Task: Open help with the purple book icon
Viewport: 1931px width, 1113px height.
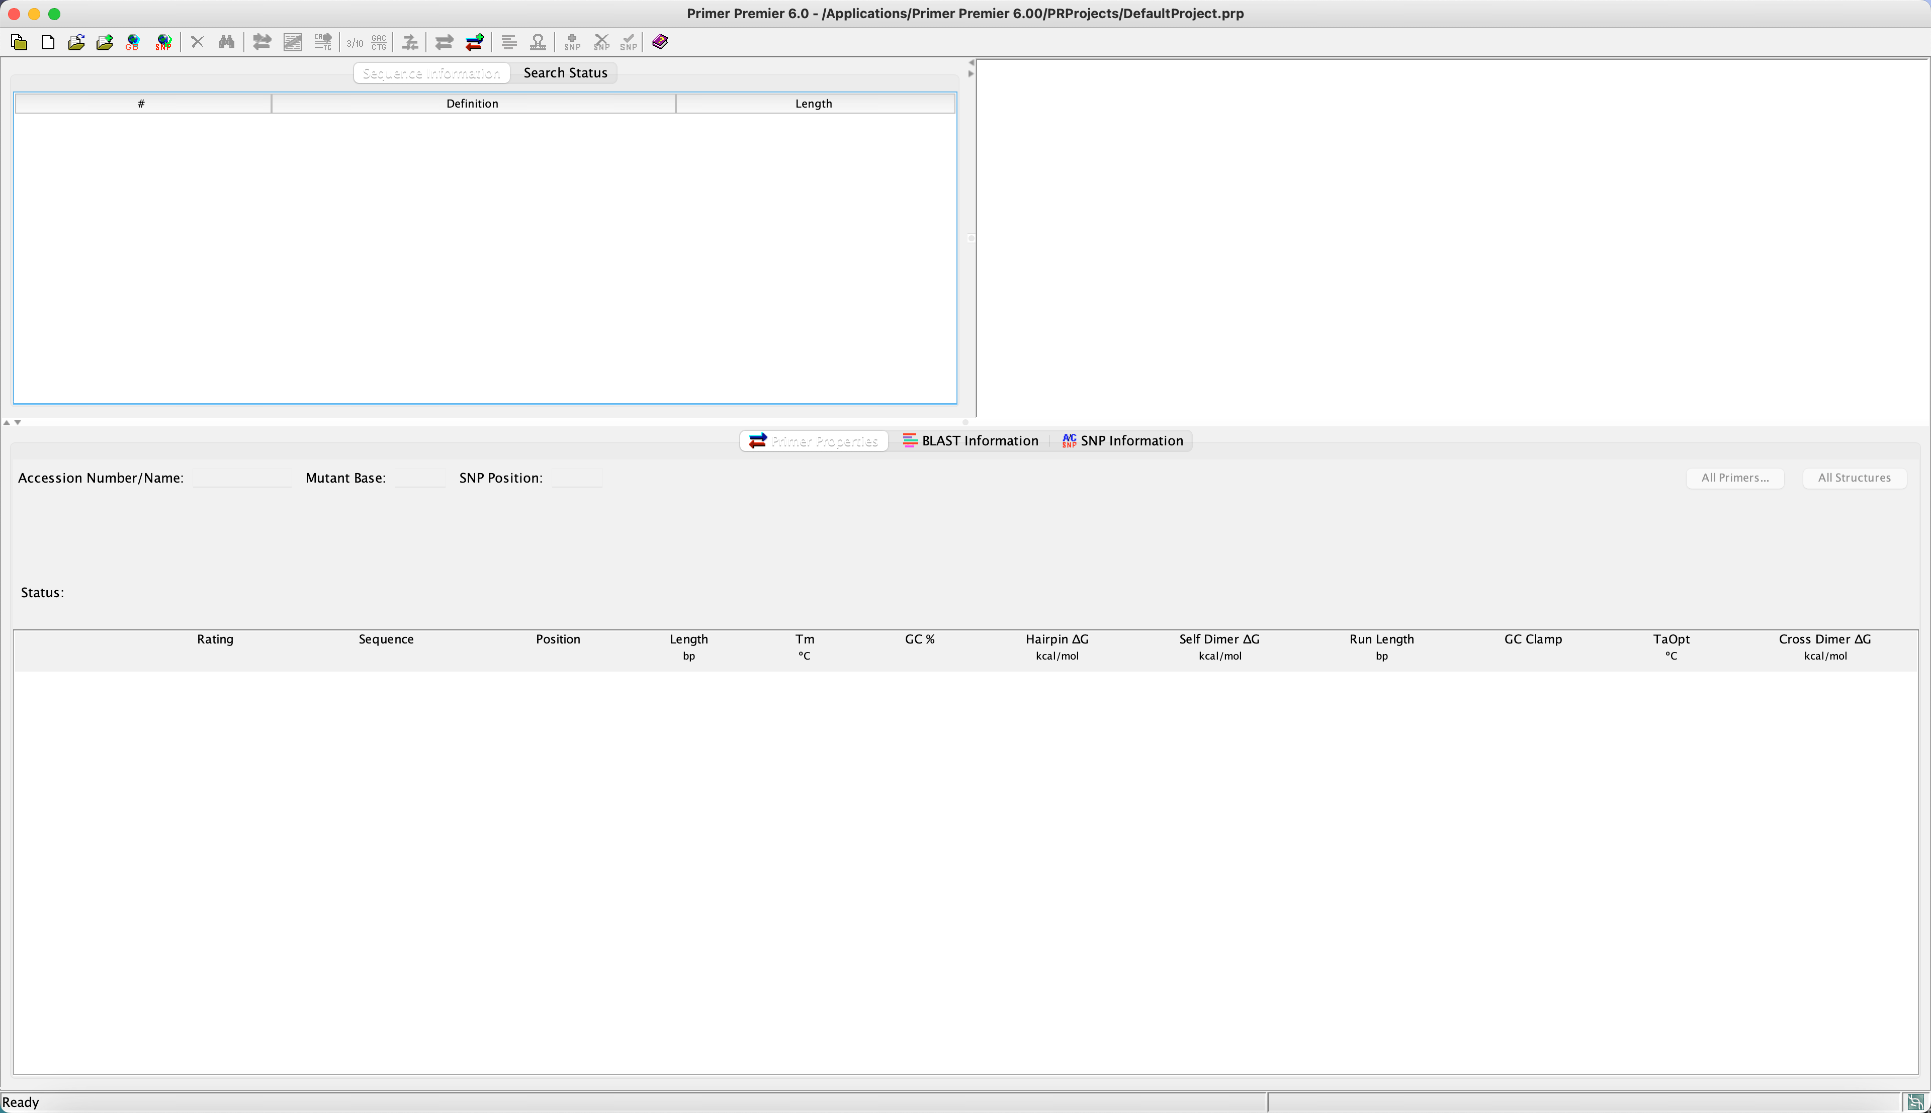Action: click(660, 42)
